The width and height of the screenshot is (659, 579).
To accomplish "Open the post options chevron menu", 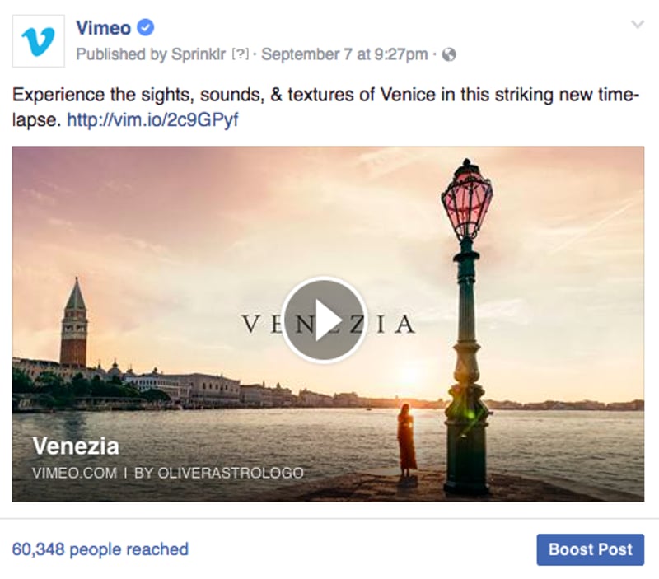I will pyautogui.click(x=637, y=25).
